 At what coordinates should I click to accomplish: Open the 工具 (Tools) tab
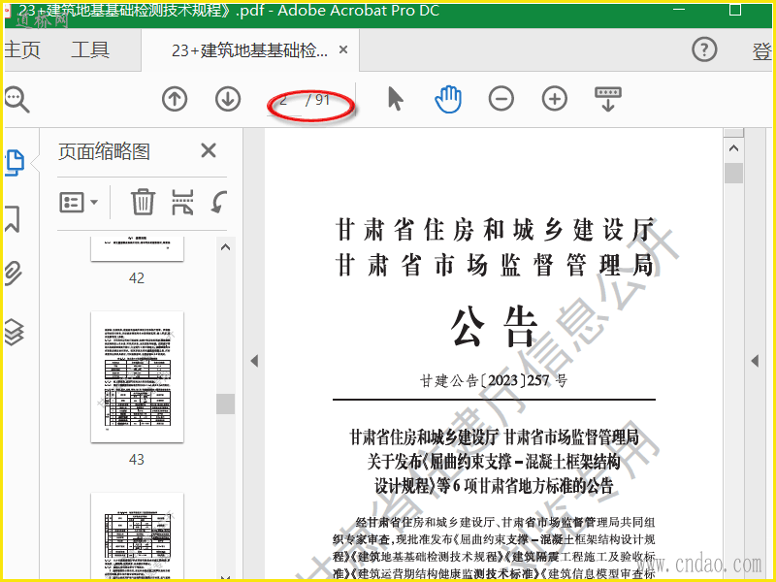(x=90, y=50)
